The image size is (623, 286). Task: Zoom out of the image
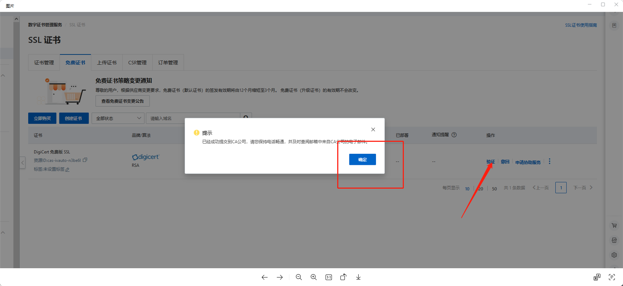[x=299, y=277]
